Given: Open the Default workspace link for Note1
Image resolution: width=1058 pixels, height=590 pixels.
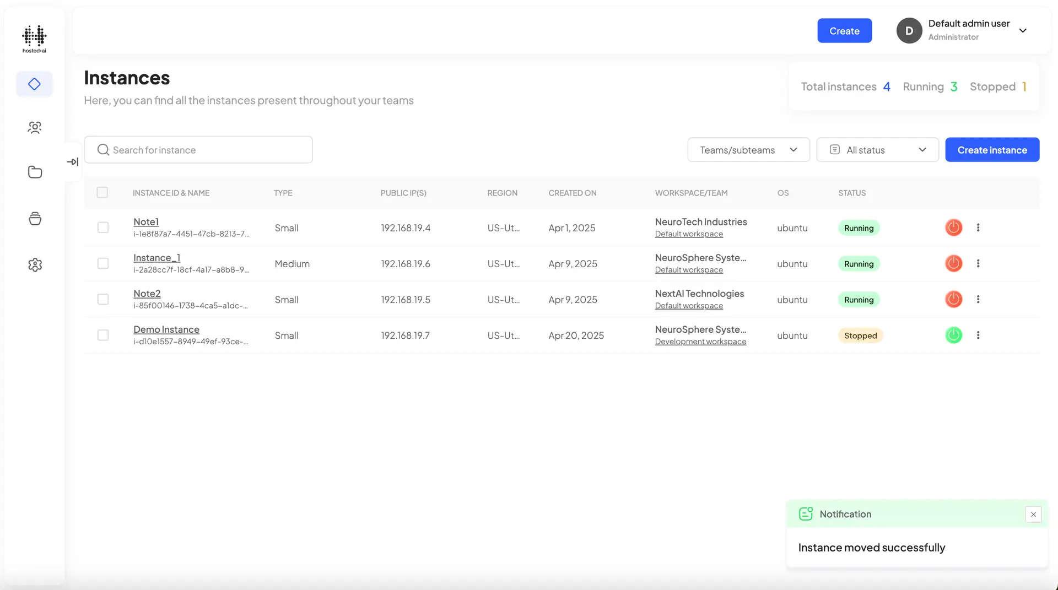Looking at the screenshot, I should pos(689,234).
